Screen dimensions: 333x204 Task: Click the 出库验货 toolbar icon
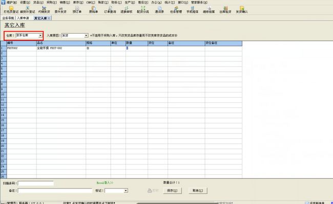point(225,10)
